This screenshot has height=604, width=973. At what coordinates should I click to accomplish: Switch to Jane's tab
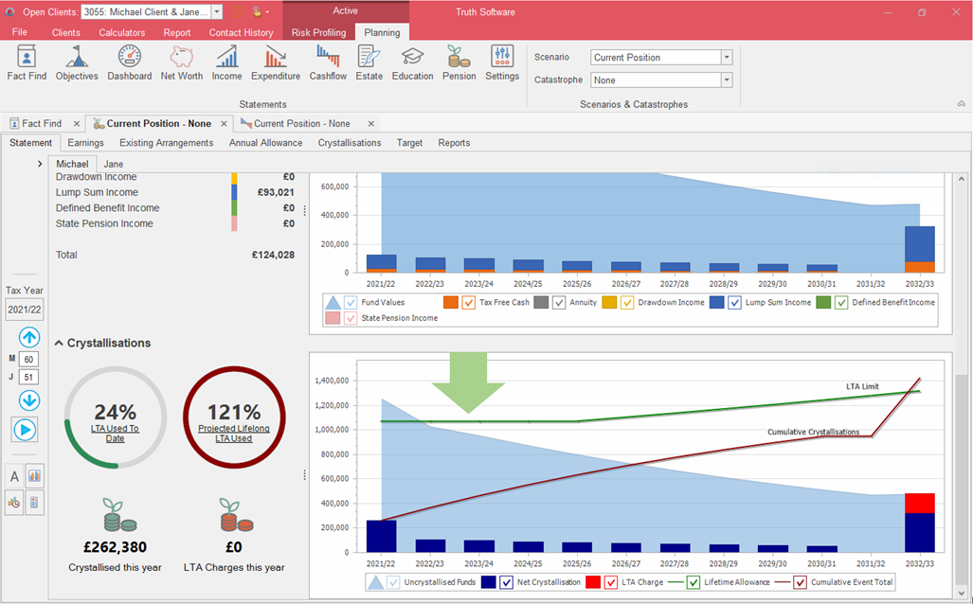(113, 164)
